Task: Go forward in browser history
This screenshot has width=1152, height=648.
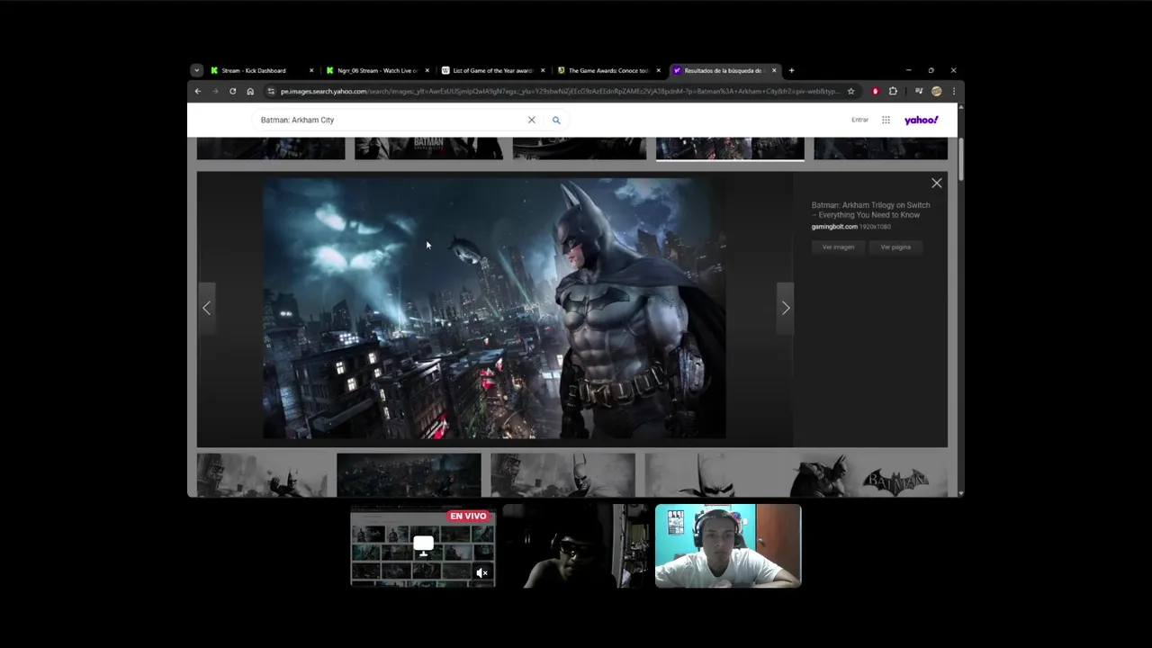Action: click(215, 91)
